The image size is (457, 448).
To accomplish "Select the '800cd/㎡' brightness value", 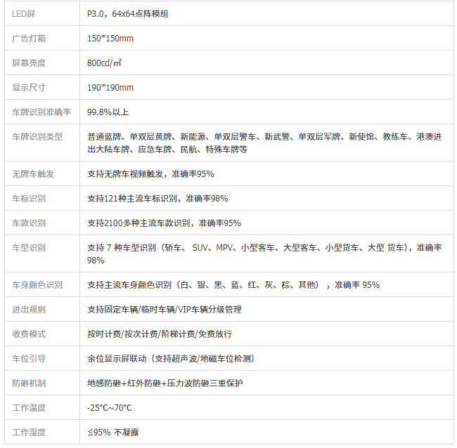I will [104, 63].
